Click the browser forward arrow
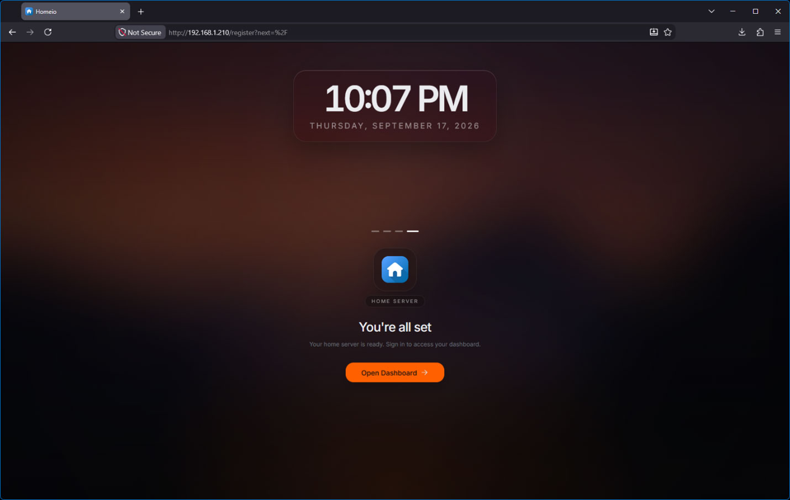Viewport: 790px width, 500px height. click(x=30, y=32)
